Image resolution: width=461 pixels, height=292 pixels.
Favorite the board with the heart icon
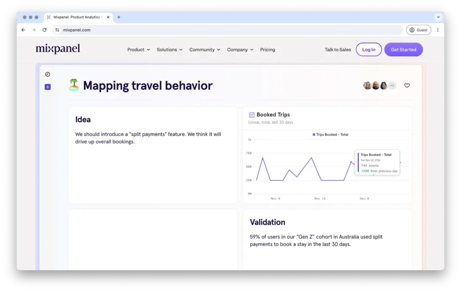pyautogui.click(x=407, y=85)
